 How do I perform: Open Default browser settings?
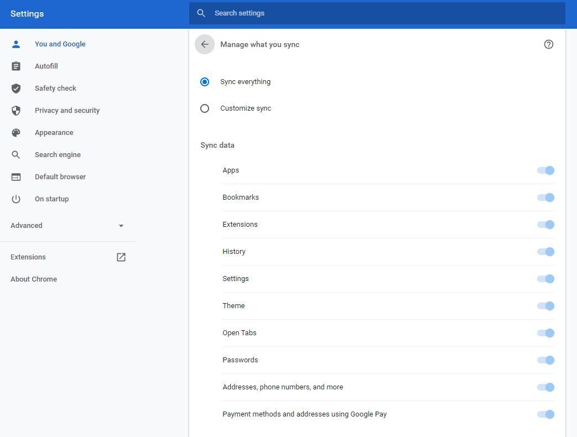click(60, 177)
